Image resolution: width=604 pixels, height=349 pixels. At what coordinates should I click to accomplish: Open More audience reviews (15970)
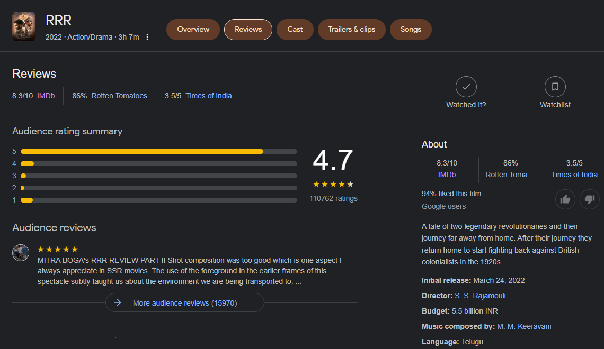pos(185,303)
